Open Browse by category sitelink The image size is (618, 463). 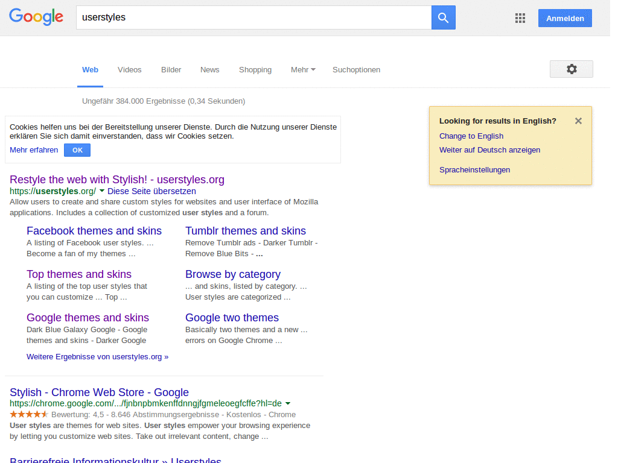point(233,274)
